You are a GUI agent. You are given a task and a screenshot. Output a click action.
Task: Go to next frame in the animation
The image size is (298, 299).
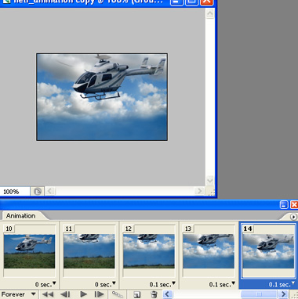pyautogui.click(x=99, y=294)
